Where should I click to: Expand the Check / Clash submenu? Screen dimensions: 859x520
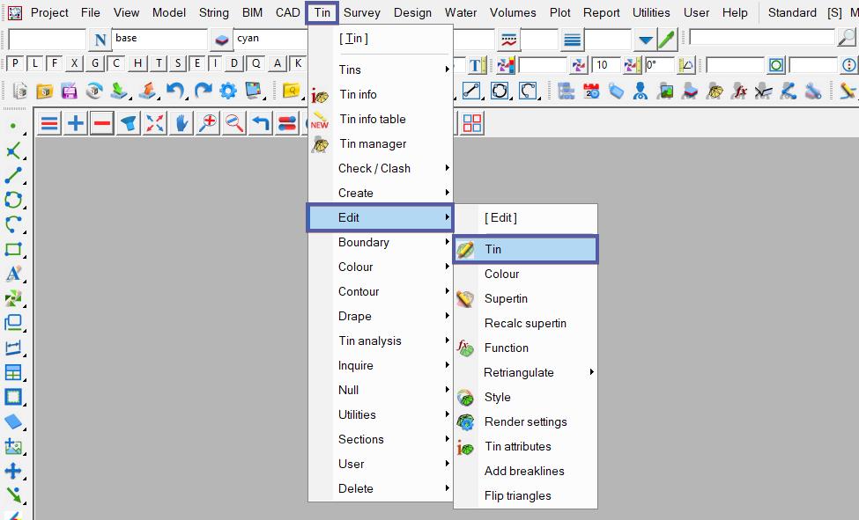coord(381,168)
